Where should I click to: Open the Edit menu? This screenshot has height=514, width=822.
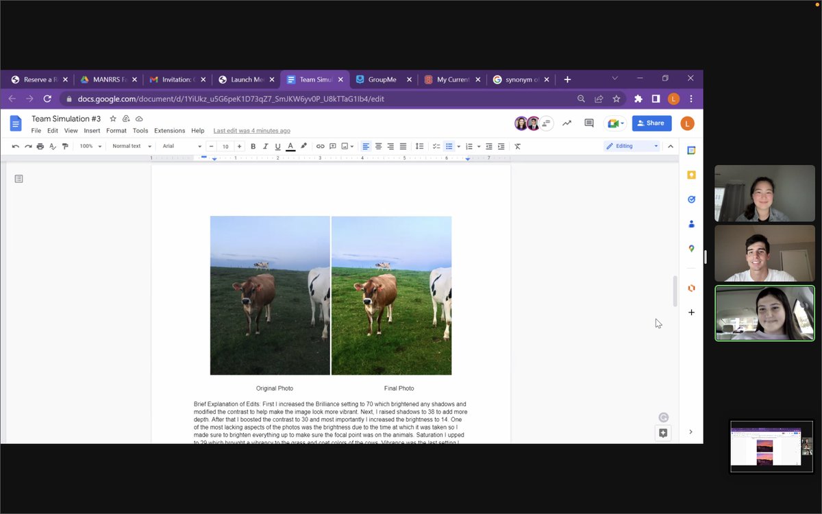pyautogui.click(x=53, y=130)
